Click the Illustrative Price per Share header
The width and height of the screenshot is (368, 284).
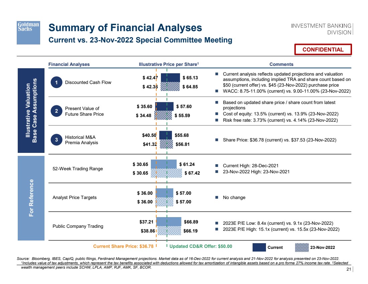click(169, 64)
